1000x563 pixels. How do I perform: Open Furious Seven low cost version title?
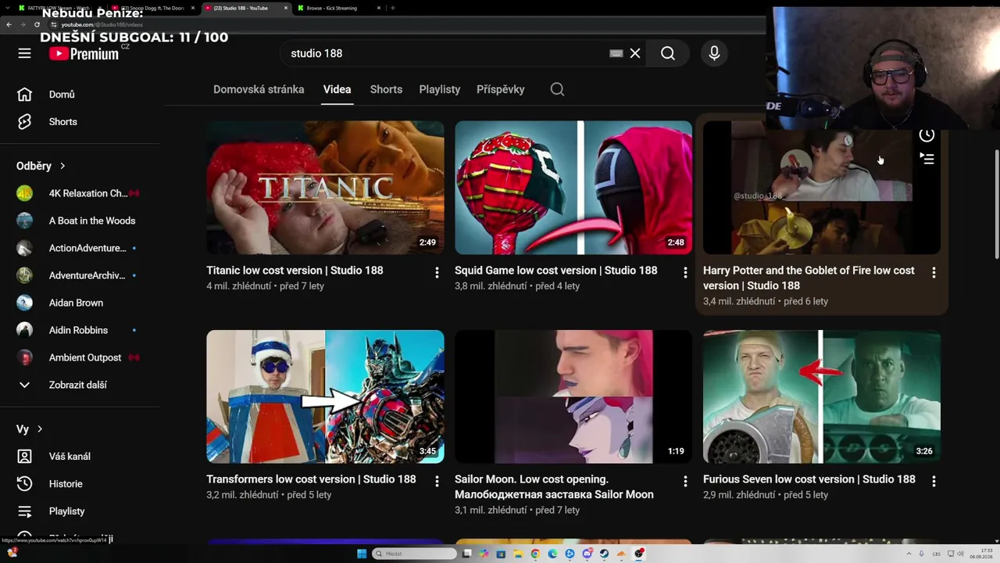click(x=809, y=479)
